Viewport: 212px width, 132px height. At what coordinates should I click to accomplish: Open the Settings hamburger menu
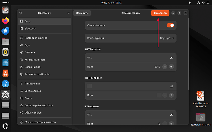68,13
